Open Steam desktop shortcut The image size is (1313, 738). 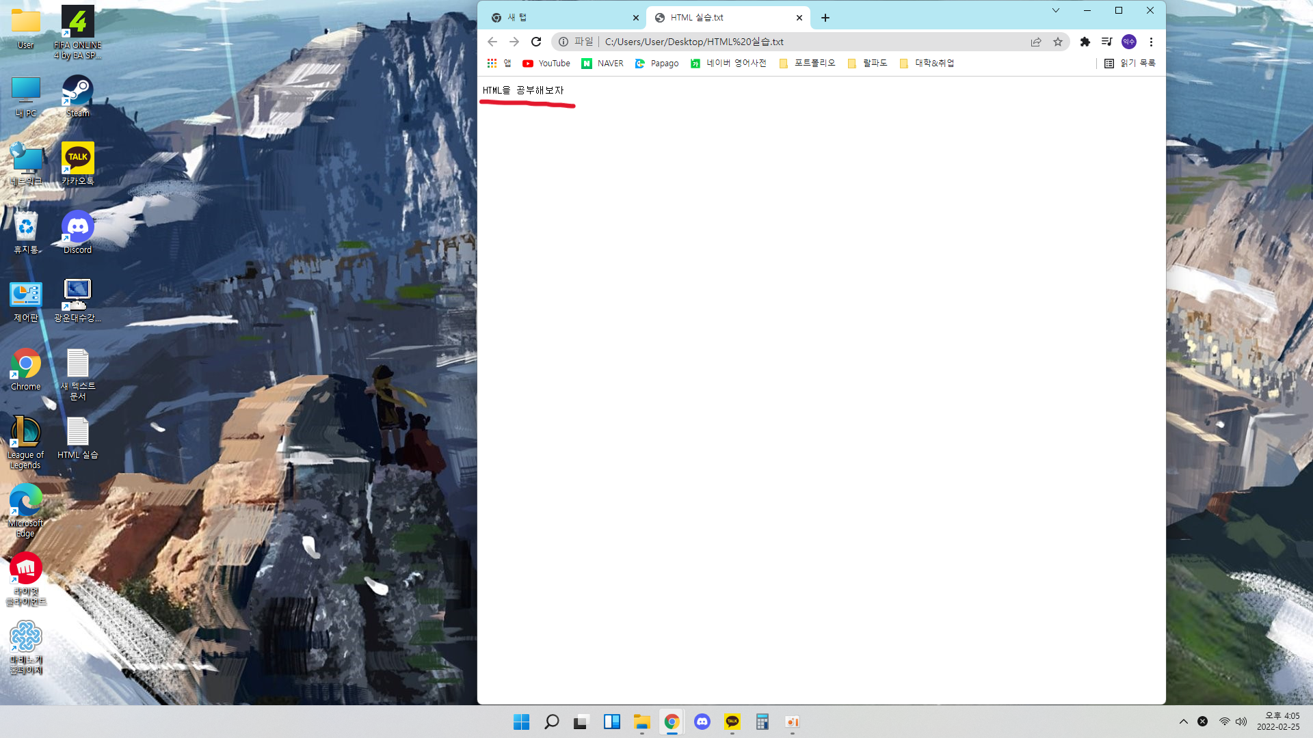click(78, 97)
